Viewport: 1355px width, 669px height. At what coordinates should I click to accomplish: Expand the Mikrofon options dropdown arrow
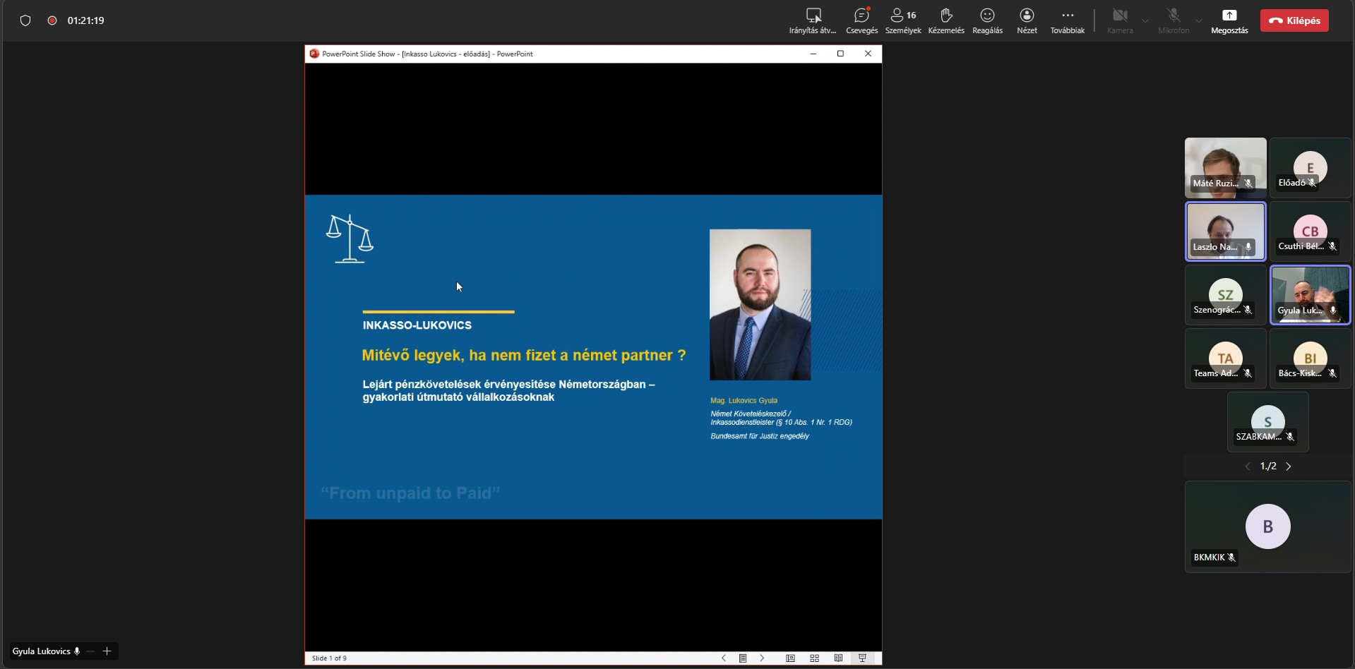point(1199,20)
